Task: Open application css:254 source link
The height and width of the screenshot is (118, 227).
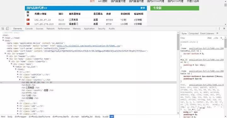Action: (206, 60)
